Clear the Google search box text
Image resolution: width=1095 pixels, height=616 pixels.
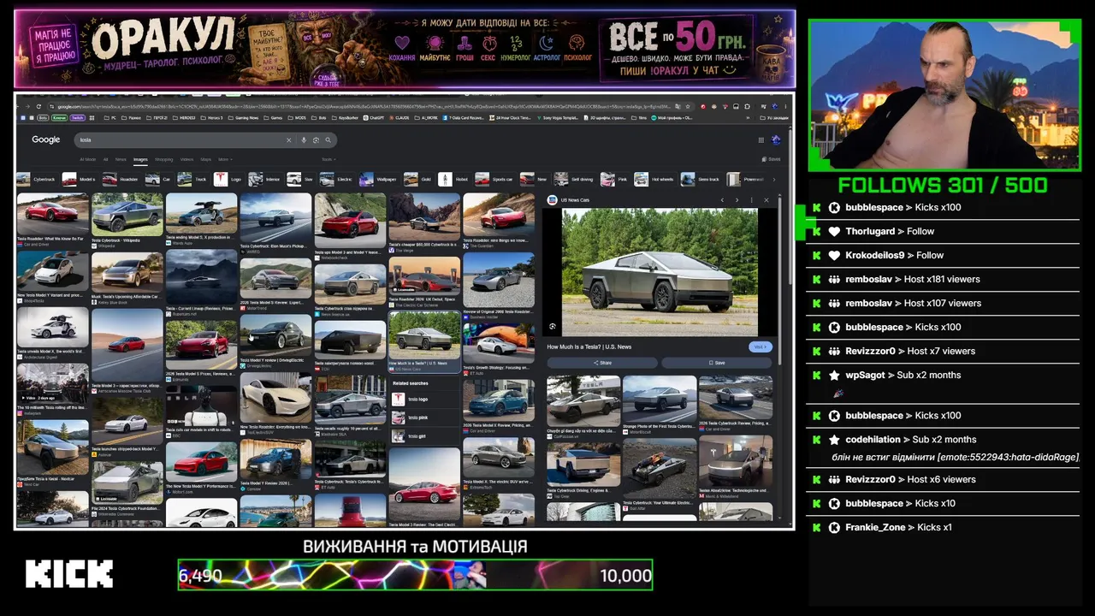tap(288, 139)
